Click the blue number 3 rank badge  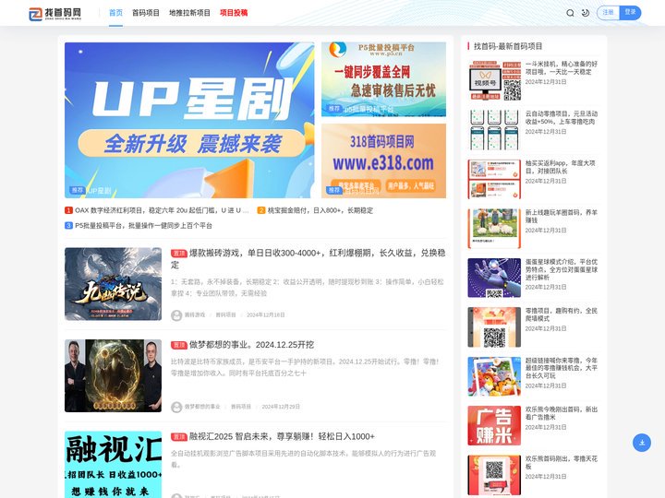(x=68, y=226)
